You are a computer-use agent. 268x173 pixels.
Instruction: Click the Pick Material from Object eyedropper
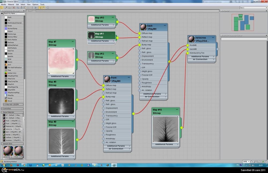tap(6, 8)
